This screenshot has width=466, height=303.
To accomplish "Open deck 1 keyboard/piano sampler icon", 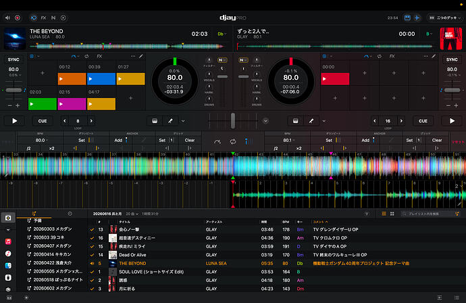I will [x=155, y=121].
